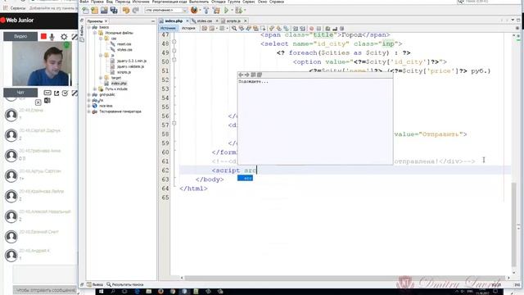Click the Clean and Build icon
The height and width of the screenshot is (295, 524).
tap(216, 11)
